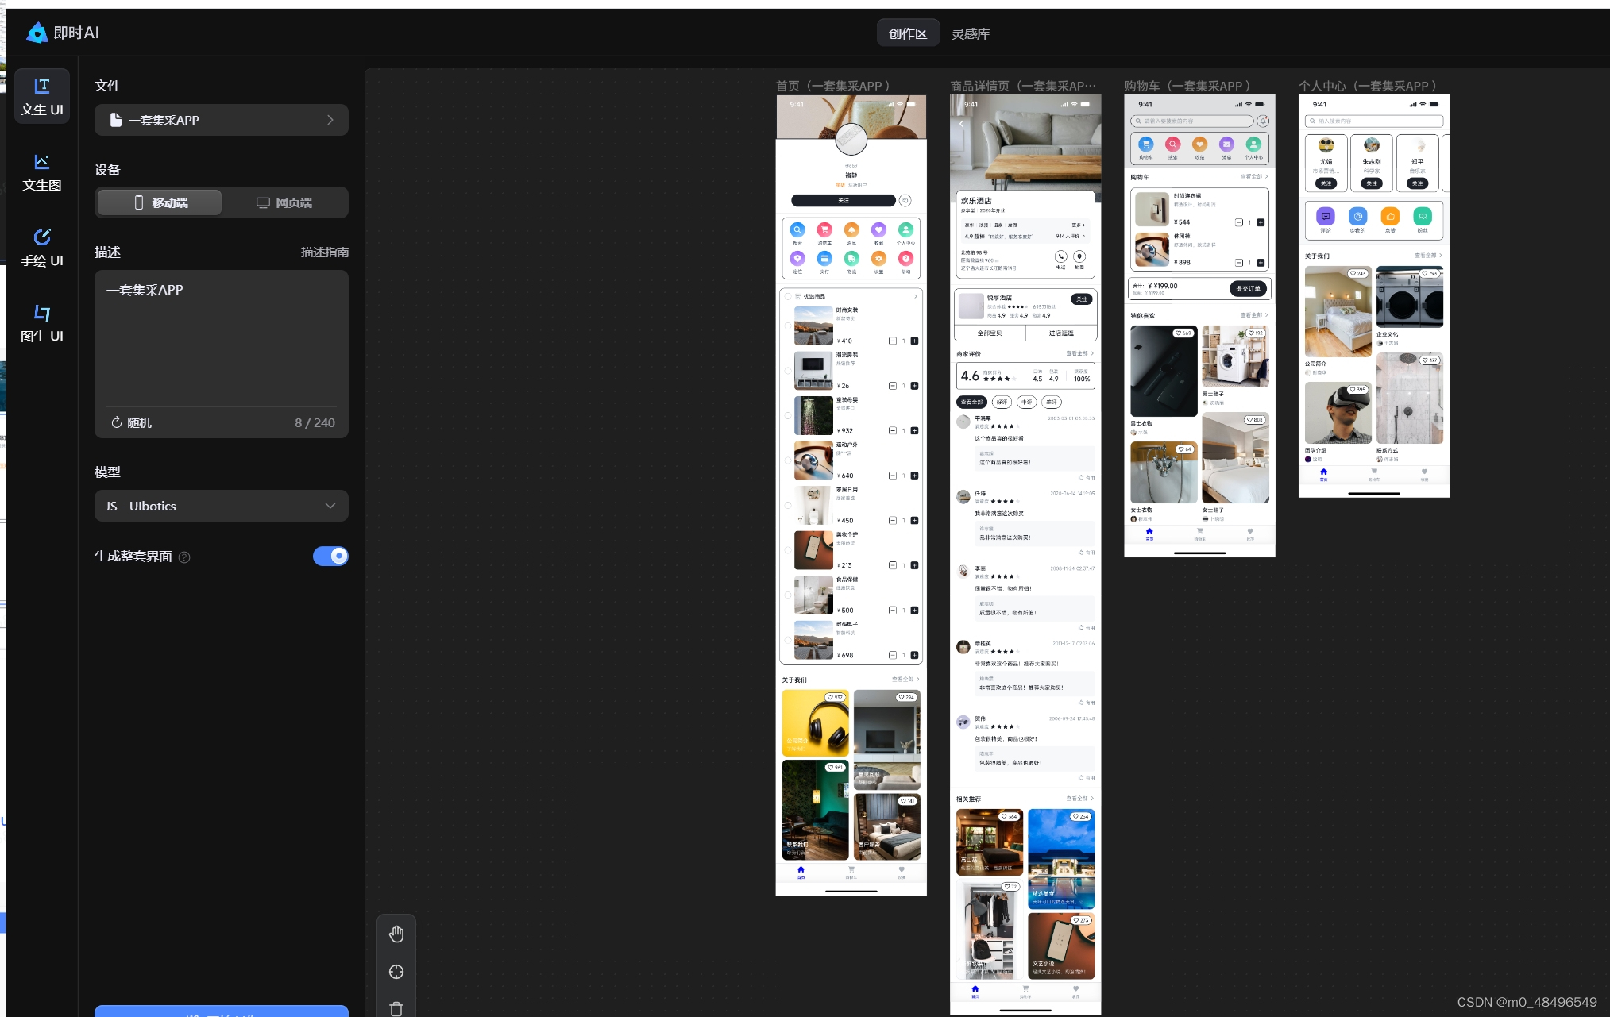Open the 图生 UI tool
Screen dimensions: 1610x1017
point(42,323)
